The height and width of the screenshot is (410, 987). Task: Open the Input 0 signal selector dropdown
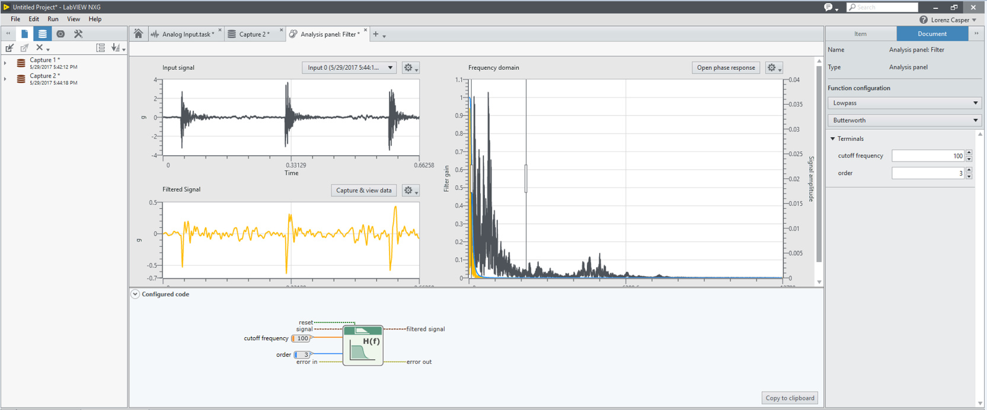pyautogui.click(x=349, y=67)
